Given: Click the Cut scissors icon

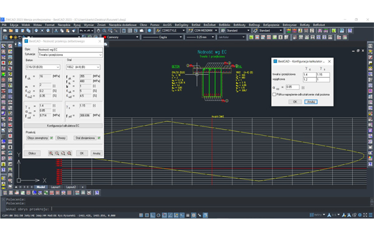Looking at the screenshot, I should 56,31.
